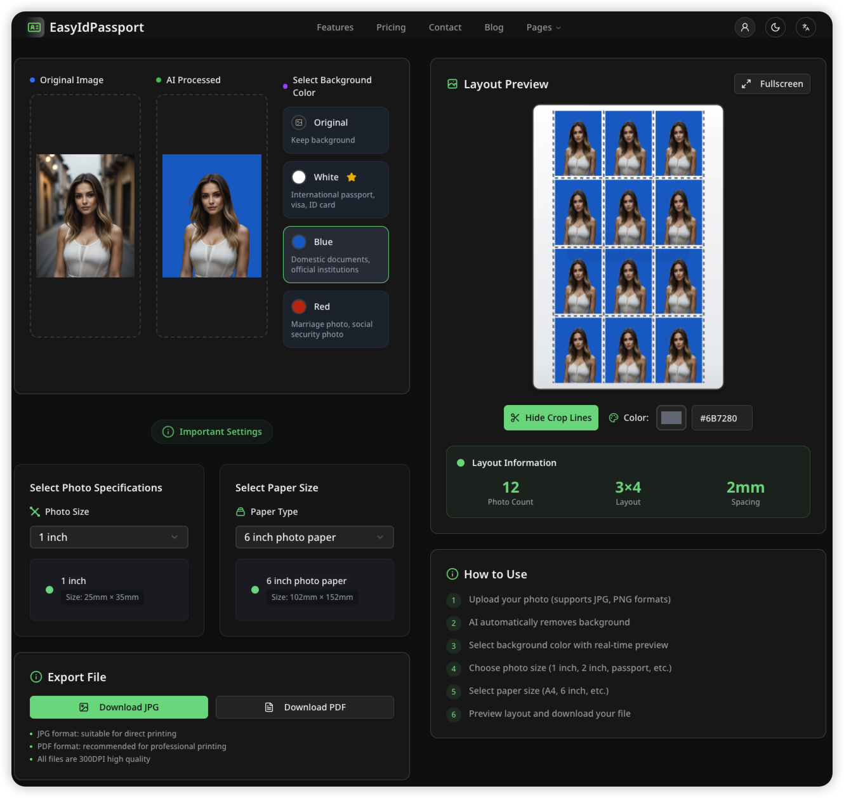Toggle dark mode with the moon icon
This screenshot has width=844, height=798.
[775, 27]
